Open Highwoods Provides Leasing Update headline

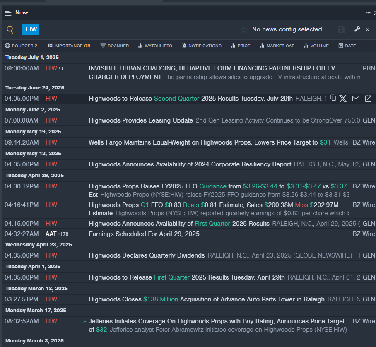tap(141, 120)
